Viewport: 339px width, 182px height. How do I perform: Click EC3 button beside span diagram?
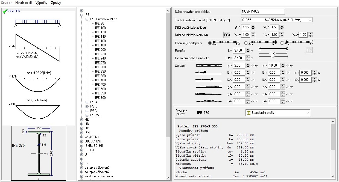click(x=309, y=50)
